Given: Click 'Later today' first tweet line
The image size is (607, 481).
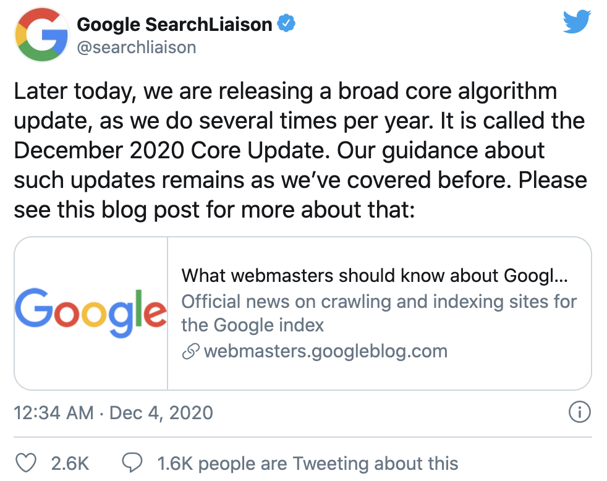Looking at the screenshot, I should [286, 92].
